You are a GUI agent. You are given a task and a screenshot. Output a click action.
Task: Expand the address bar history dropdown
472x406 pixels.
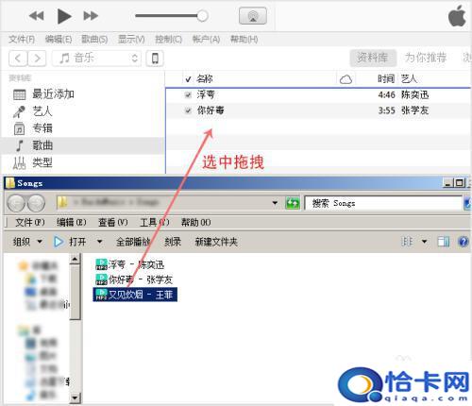[x=275, y=203]
